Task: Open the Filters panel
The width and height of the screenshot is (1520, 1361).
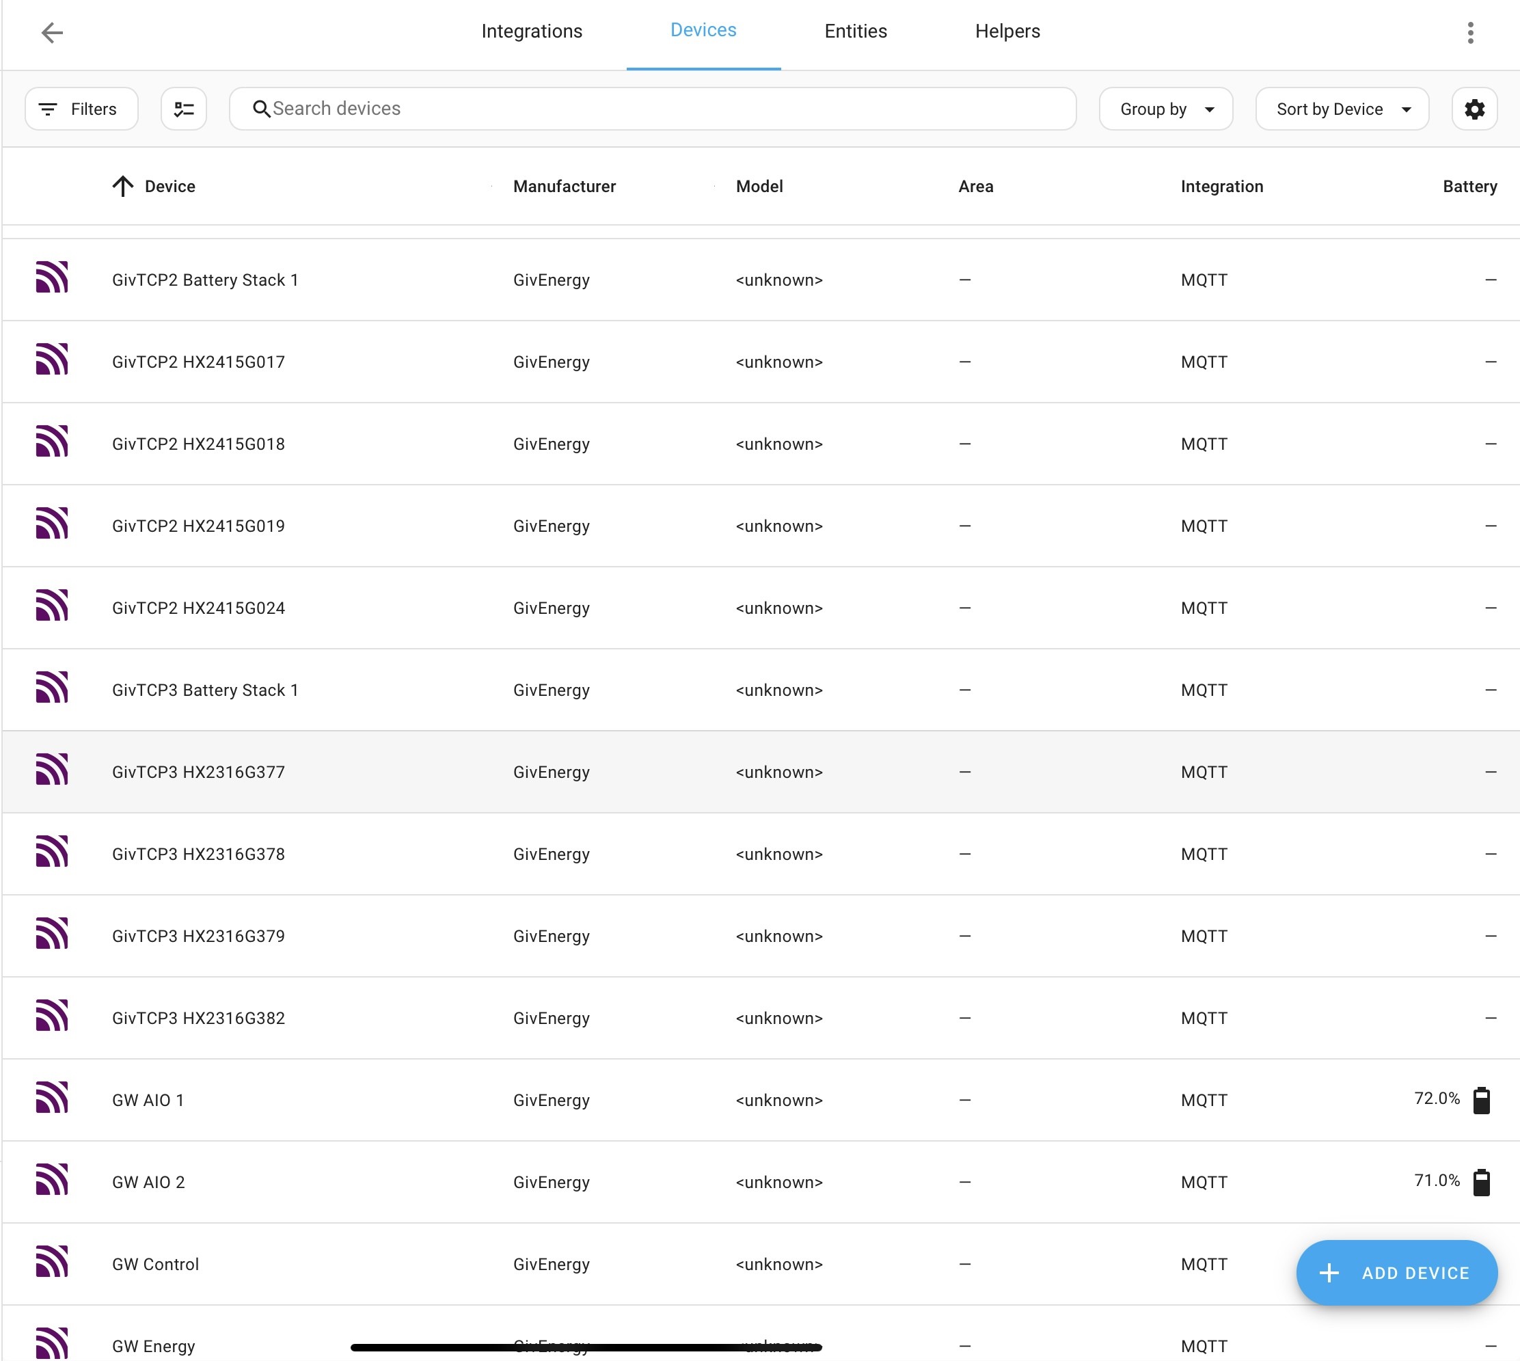Action: [x=81, y=109]
